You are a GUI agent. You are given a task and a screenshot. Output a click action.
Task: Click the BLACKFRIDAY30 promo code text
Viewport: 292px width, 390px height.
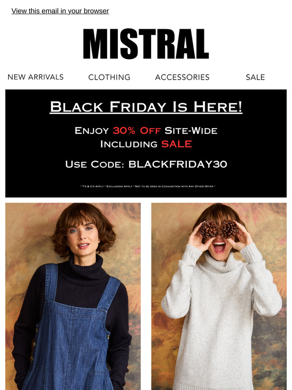(178, 164)
